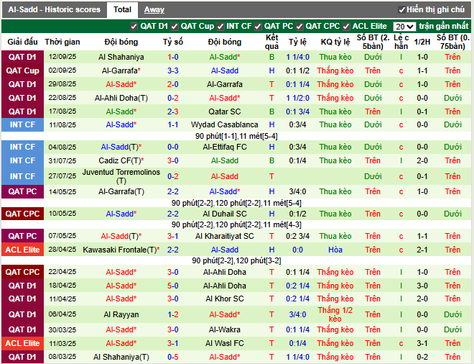The height and width of the screenshot is (364, 474).
Task: Click the 3-0 score of Cadiz CF match
Action: 173,161
